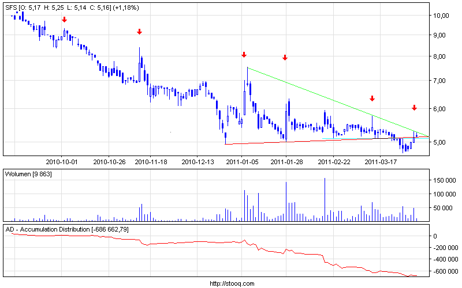Click the tallest volume bar near 2011-02-22

tap(325, 199)
